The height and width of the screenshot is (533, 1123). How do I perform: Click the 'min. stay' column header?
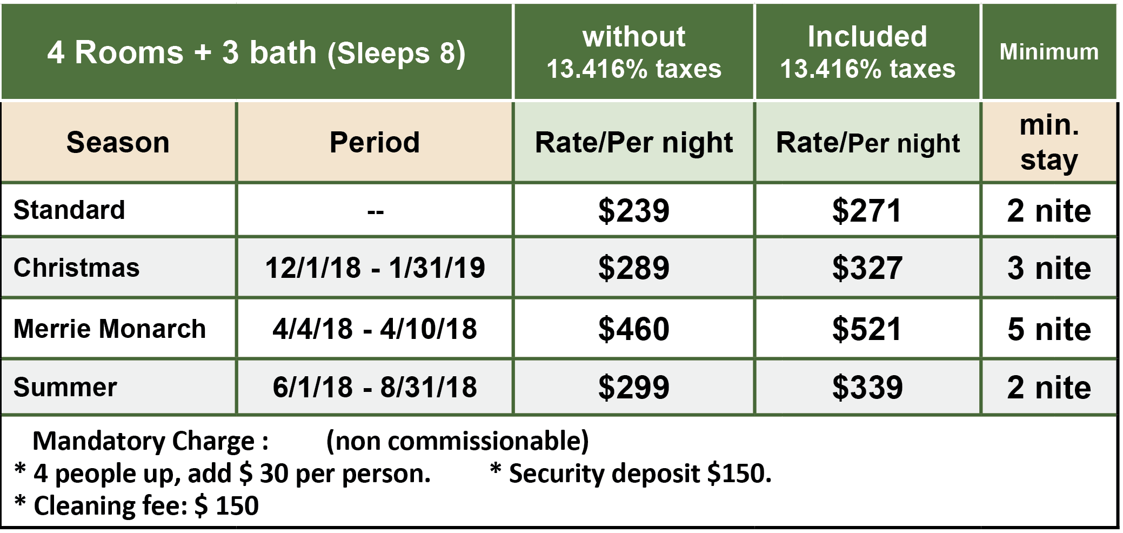(1049, 143)
